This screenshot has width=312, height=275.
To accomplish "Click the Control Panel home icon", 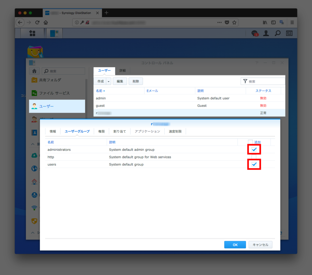I will [34, 71].
